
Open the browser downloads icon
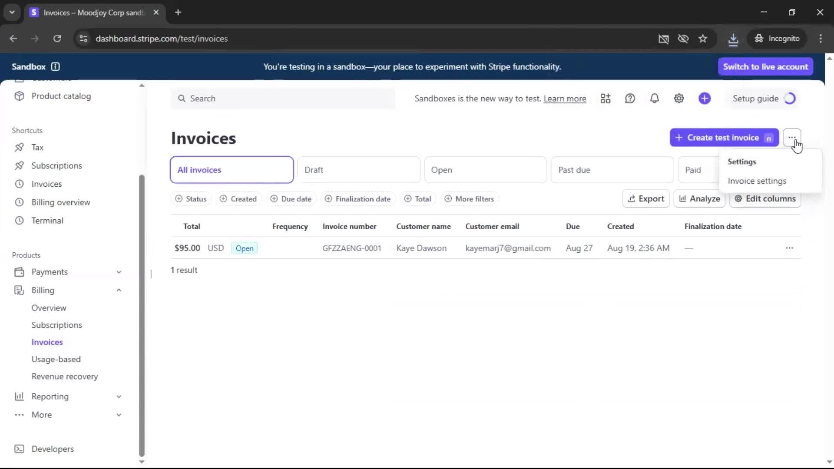[733, 39]
